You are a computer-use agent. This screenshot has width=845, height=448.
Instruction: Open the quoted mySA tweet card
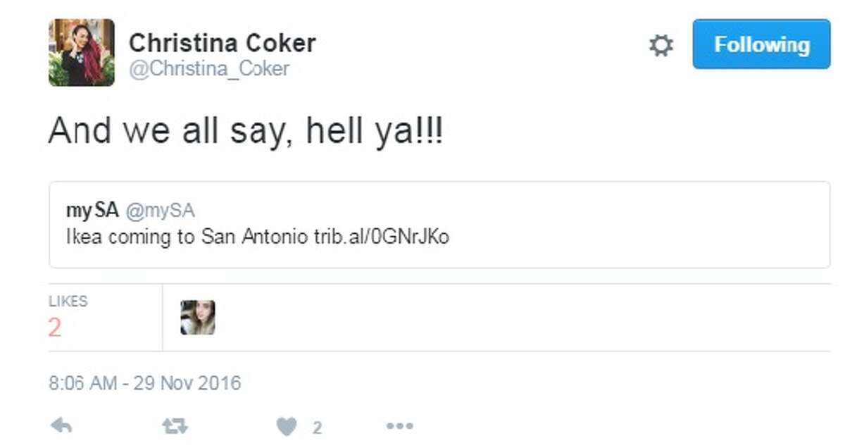[x=563, y=224]
